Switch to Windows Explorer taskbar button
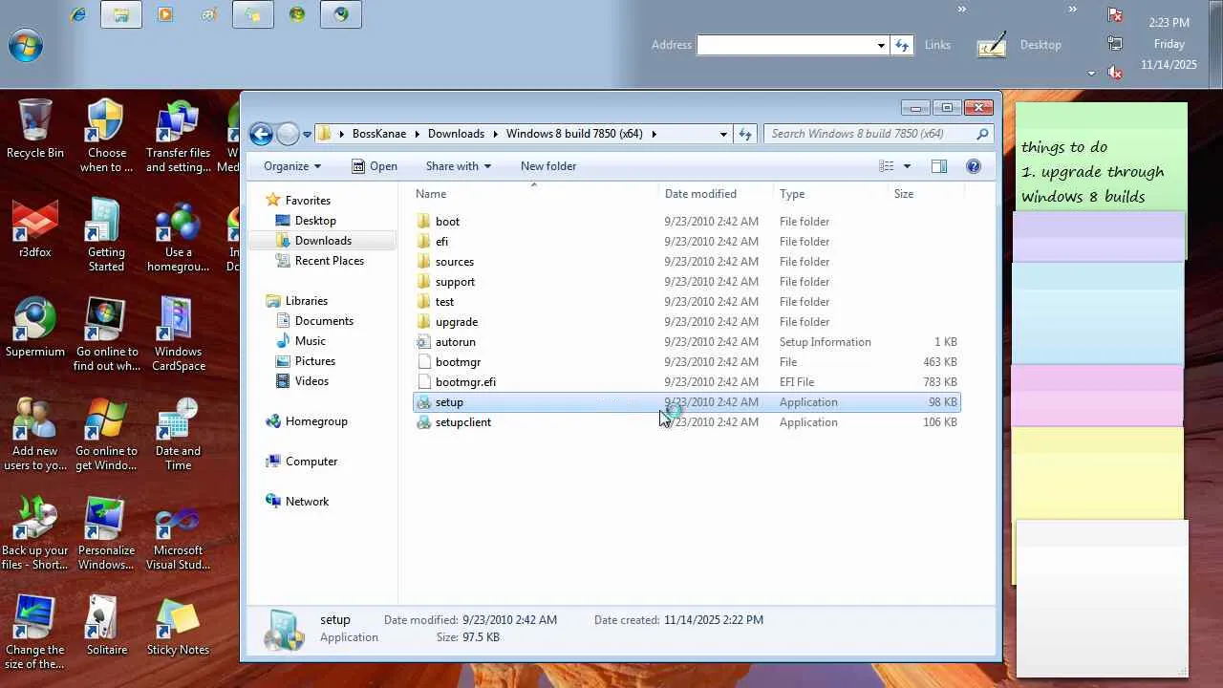The image size is (1223, 688). [x=121, y=14]
